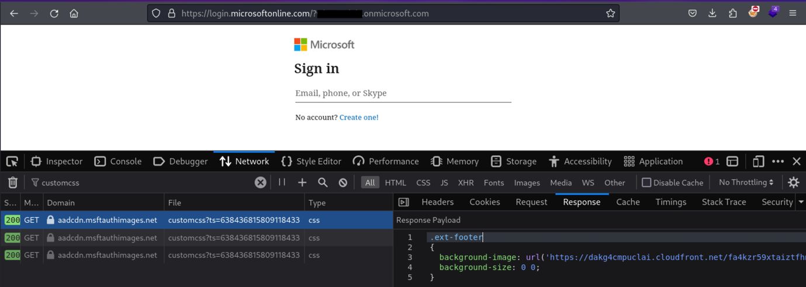
Task: Expand the overflow tabs chevron after Security
Action: (801, 202)
